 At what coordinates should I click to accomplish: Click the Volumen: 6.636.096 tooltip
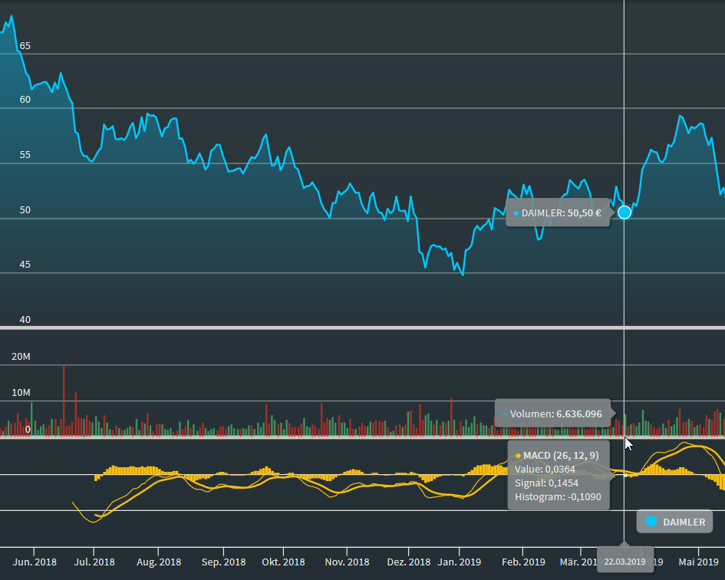coord(552,414)
